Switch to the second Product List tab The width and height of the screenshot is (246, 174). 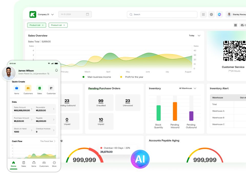tap(58, 25)
